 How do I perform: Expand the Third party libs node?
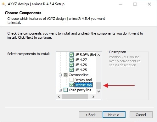[60, 90]
